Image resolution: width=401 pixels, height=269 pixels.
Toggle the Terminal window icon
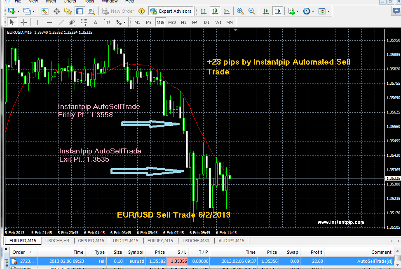click(80, 11)
